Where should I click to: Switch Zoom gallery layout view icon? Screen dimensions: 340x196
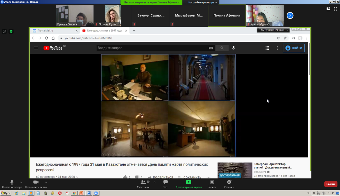coord(328,9)
